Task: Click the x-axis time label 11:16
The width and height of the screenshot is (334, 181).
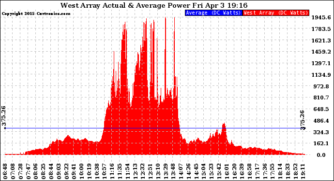Action: [x=112, y=171]
